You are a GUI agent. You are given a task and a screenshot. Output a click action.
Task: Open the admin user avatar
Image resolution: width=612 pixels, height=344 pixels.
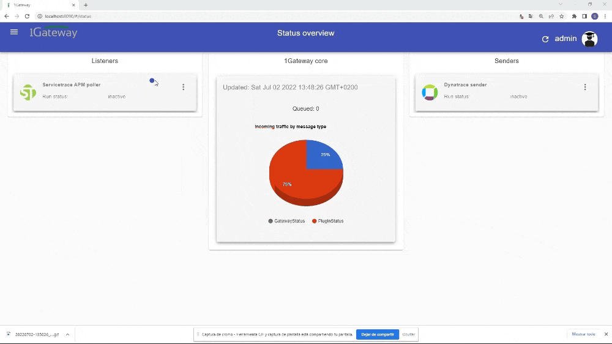click(x=589, y=39)
